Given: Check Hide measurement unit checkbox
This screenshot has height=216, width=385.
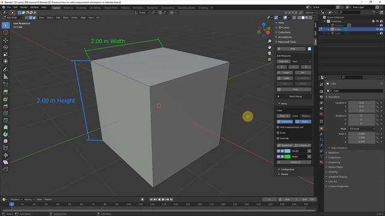Looking at the screenshot, I should click(278, 127).
